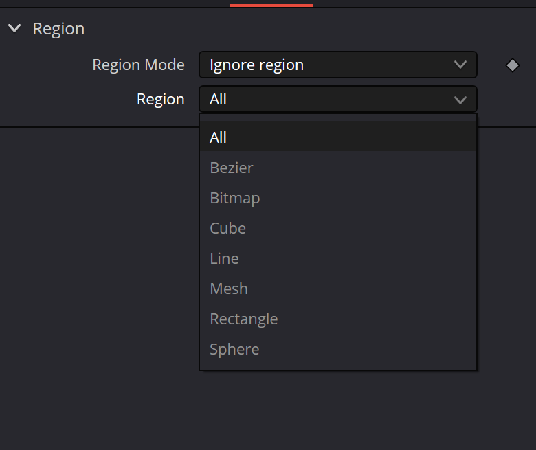Collapse the Region section chevron

coord(14,28)
